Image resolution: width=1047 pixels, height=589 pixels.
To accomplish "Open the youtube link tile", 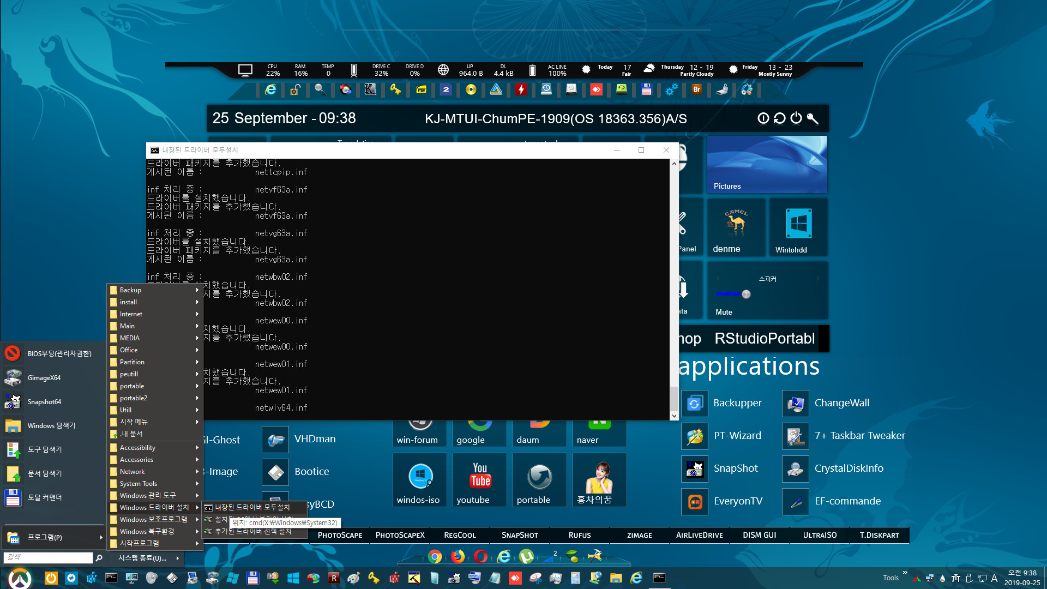I will [x=480, y=480].
